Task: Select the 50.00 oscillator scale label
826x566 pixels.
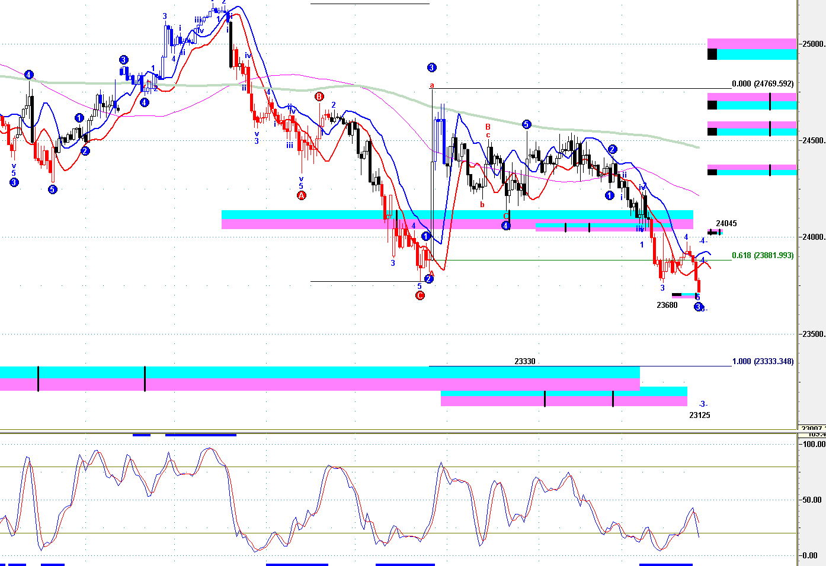Action: pyautogui.click(x=813, y=500)
